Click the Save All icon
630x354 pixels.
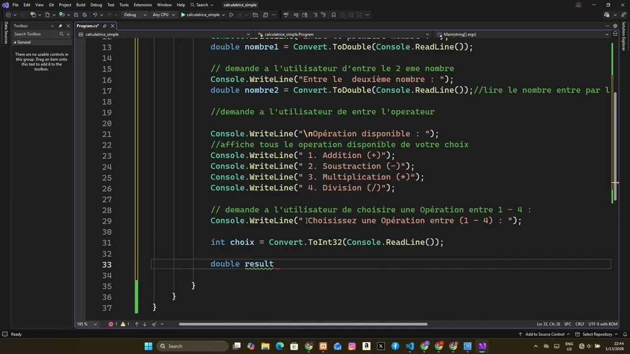[85, 15]
